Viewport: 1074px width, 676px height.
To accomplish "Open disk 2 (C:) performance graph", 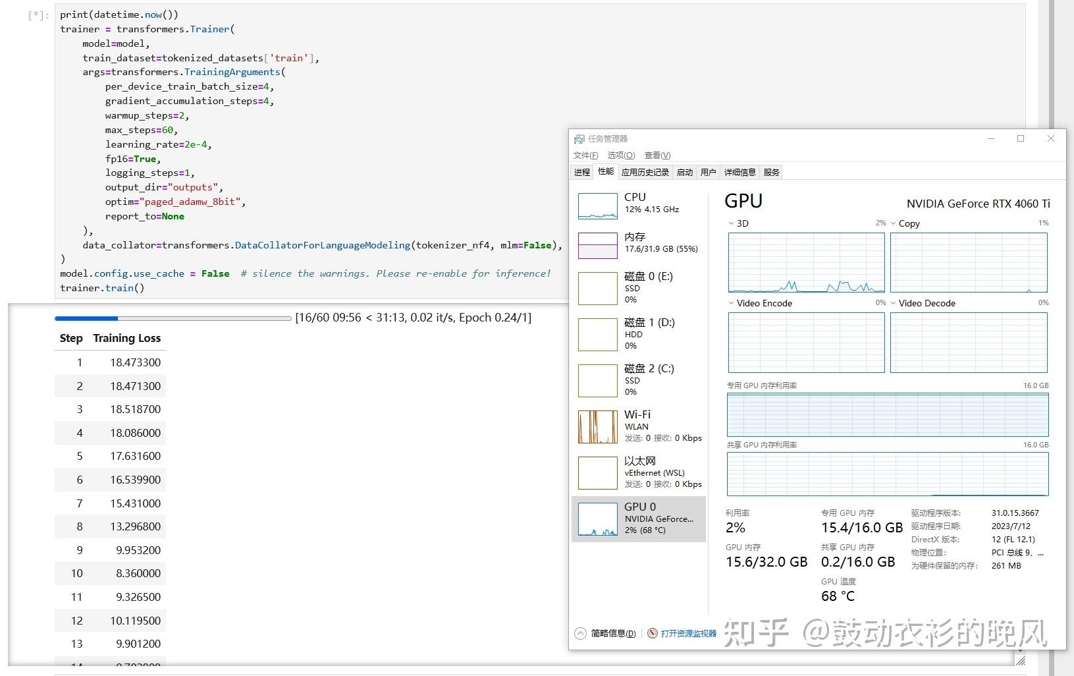I will (x=597, y=380).
